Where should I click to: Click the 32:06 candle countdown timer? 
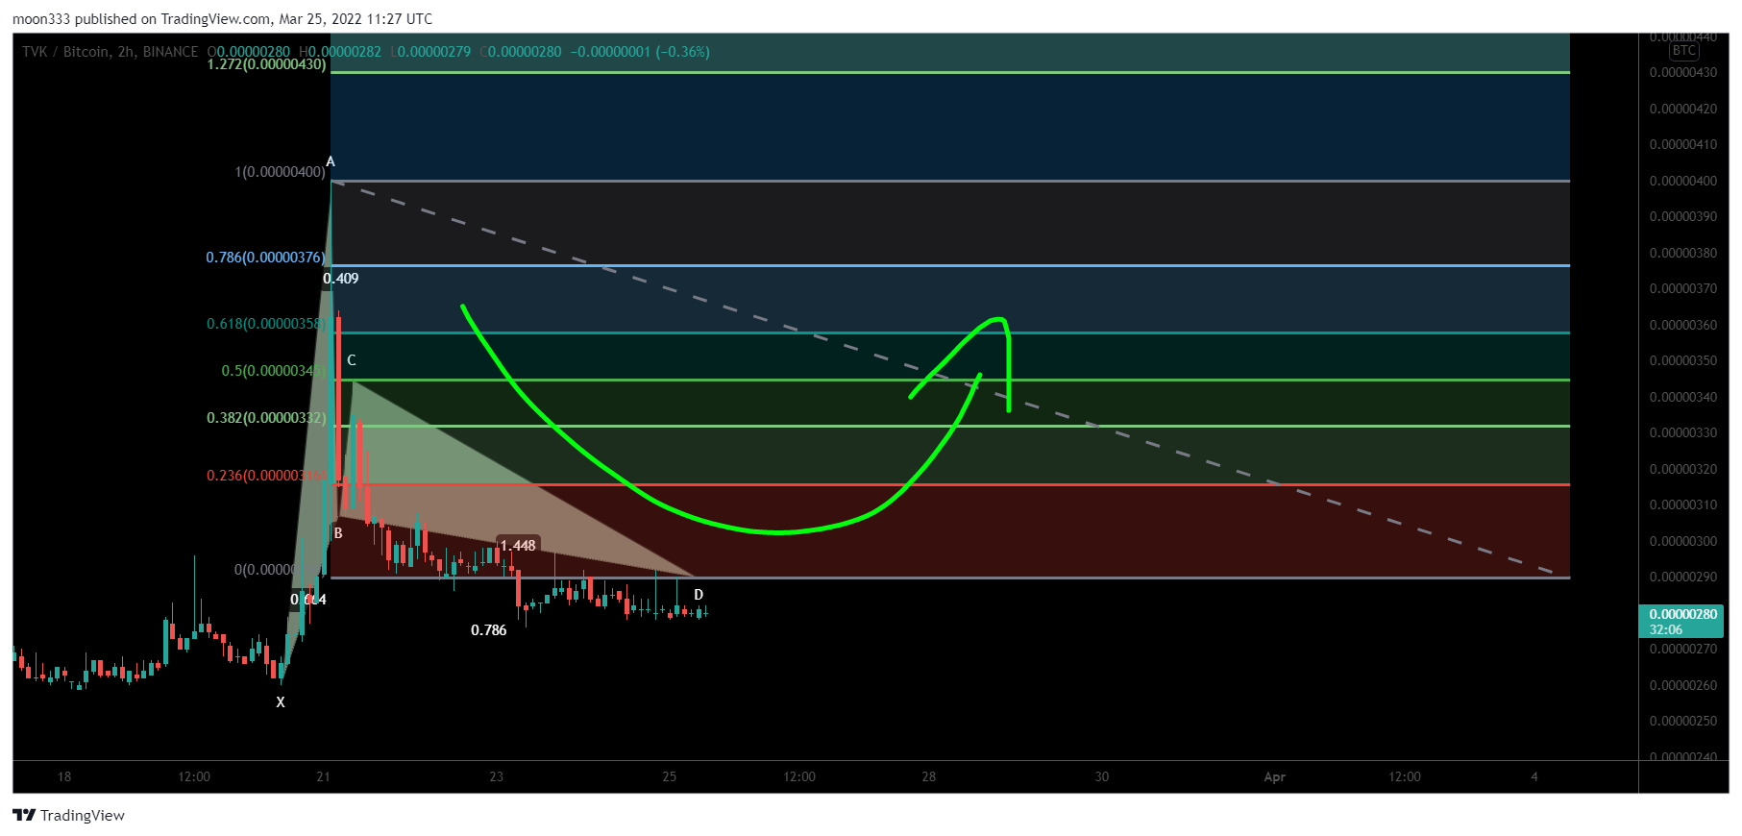pos(1666,629)
